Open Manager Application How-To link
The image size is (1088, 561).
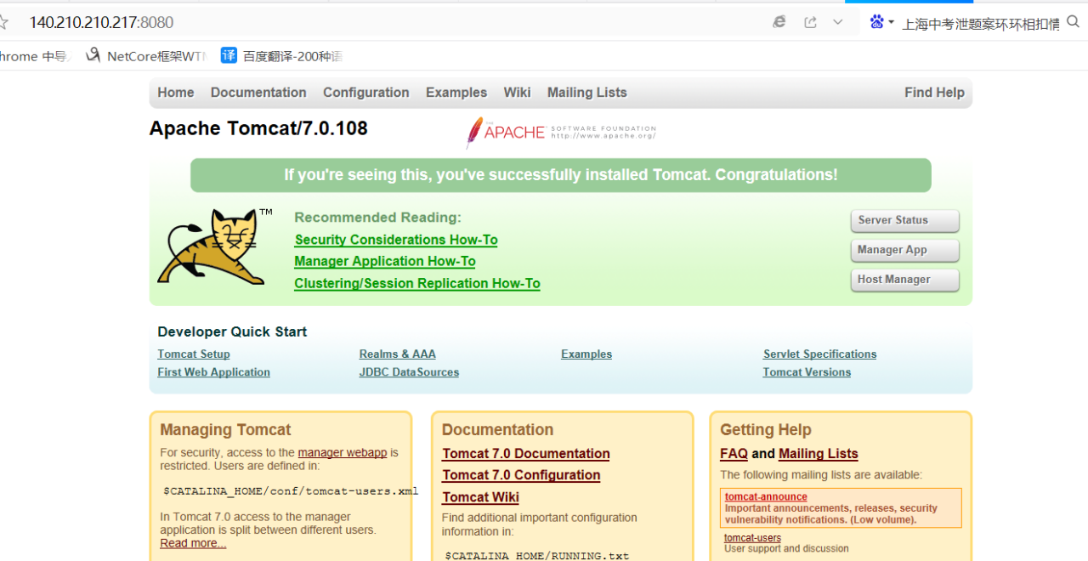point(385,262)
